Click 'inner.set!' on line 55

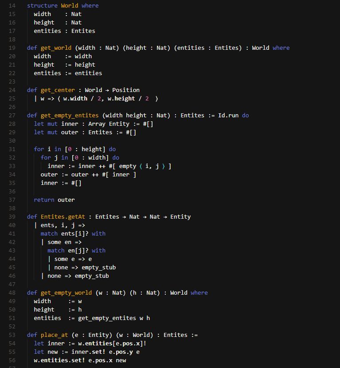tap(88, 352)
